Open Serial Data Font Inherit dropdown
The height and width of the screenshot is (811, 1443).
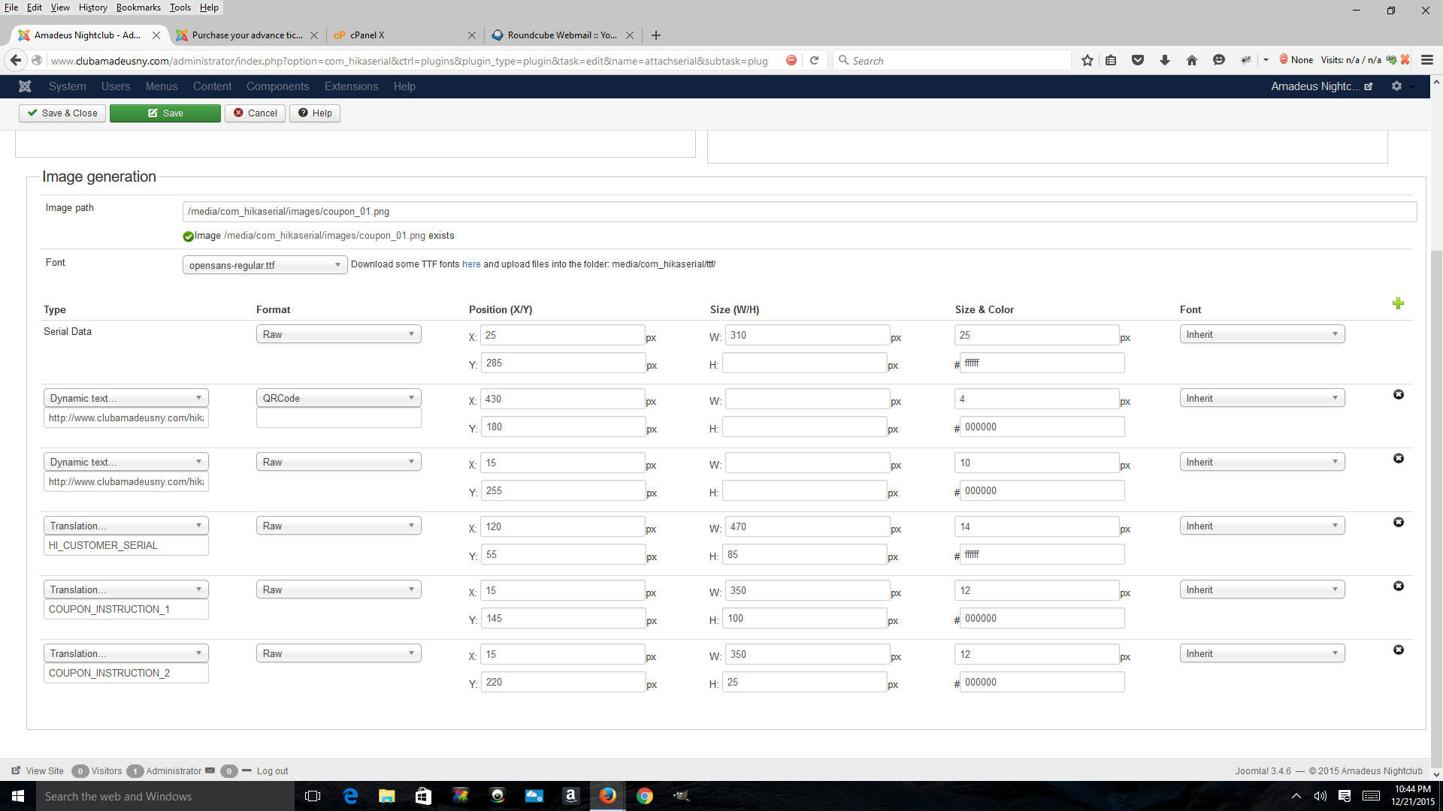(1261, 335)
